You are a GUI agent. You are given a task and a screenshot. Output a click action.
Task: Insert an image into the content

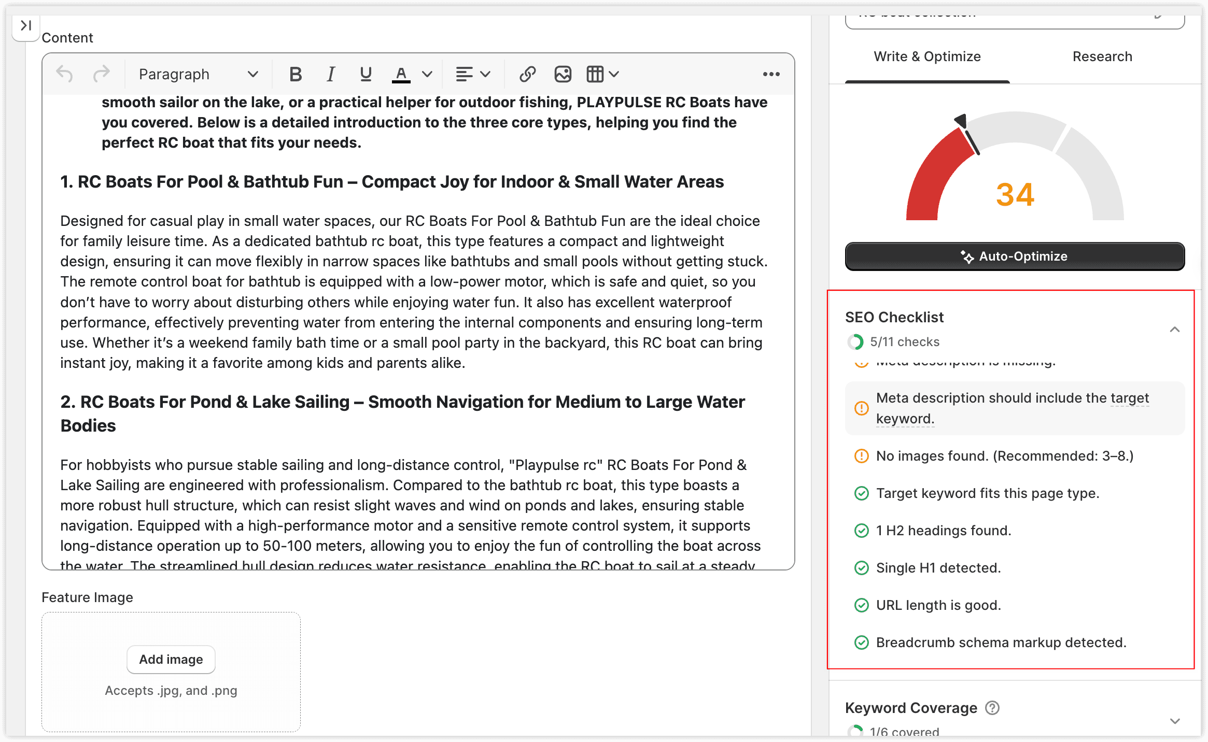(563, 74)
